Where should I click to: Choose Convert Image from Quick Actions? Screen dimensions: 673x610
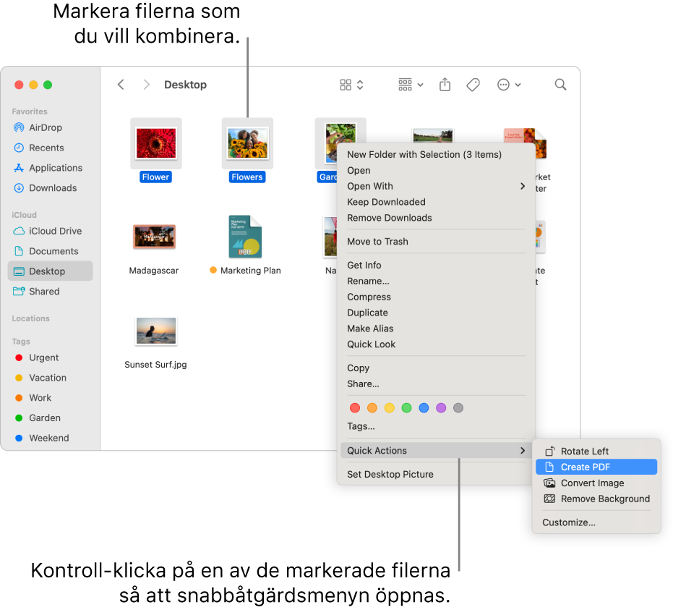(x=592, y=483)
